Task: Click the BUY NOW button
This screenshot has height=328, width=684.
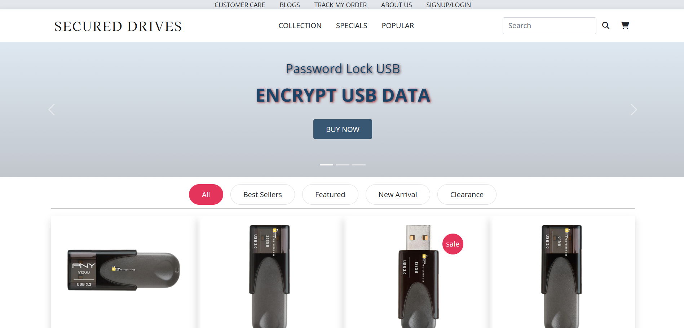Action: pyautogui.click(x=343, y=129)
